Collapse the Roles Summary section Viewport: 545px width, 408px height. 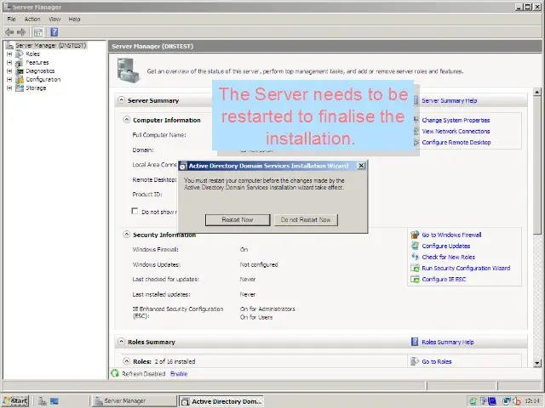point(121,342)
